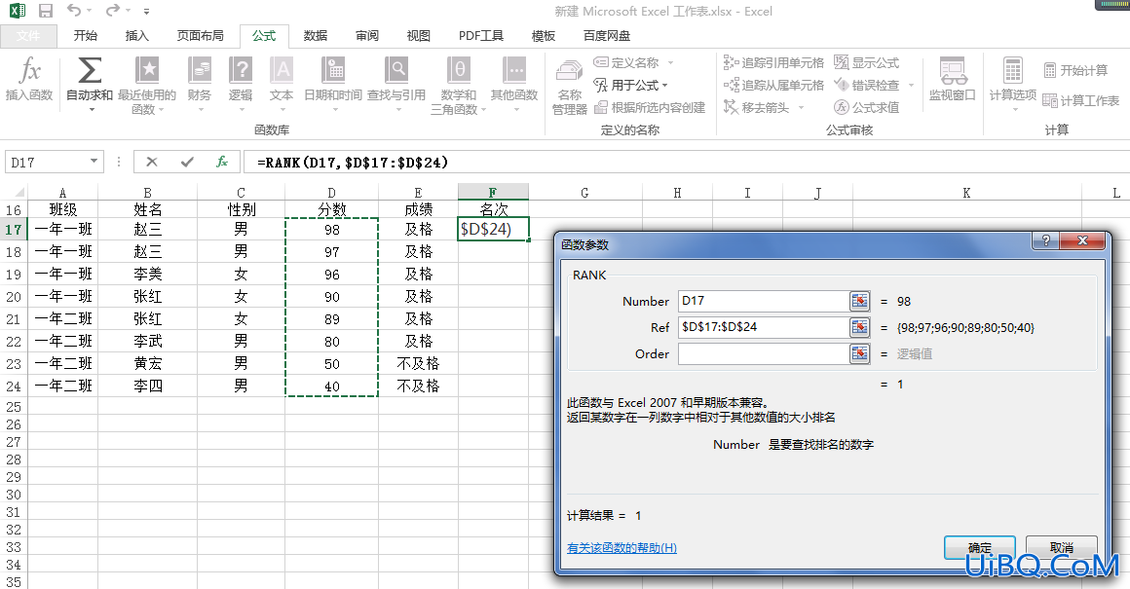Select column F header

(493, 192)
